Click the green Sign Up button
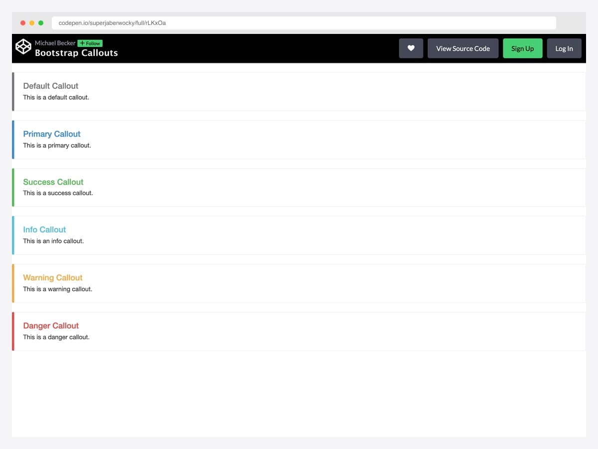 pyautogui.click(x=523, y=48)
